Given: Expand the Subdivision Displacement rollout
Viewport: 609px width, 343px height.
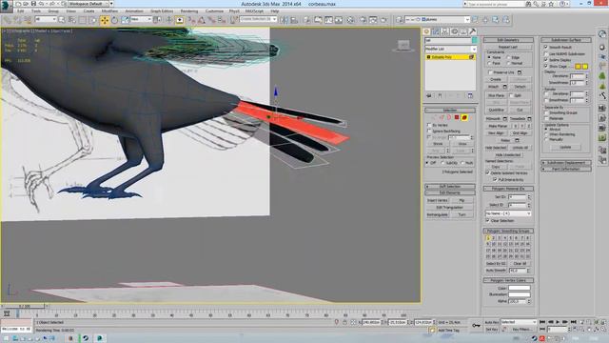Looking at the screenshot, I should [x=566, y=163].
